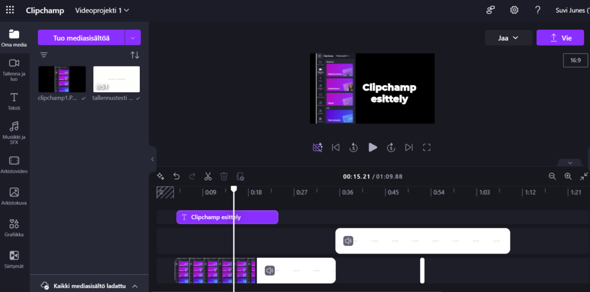
Task: Open the Teksti tab in sidebar
Action: click(x=14, y=100)
